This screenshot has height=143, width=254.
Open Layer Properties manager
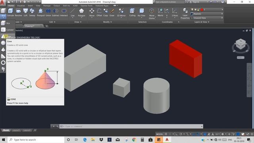(x=185, y=14)
